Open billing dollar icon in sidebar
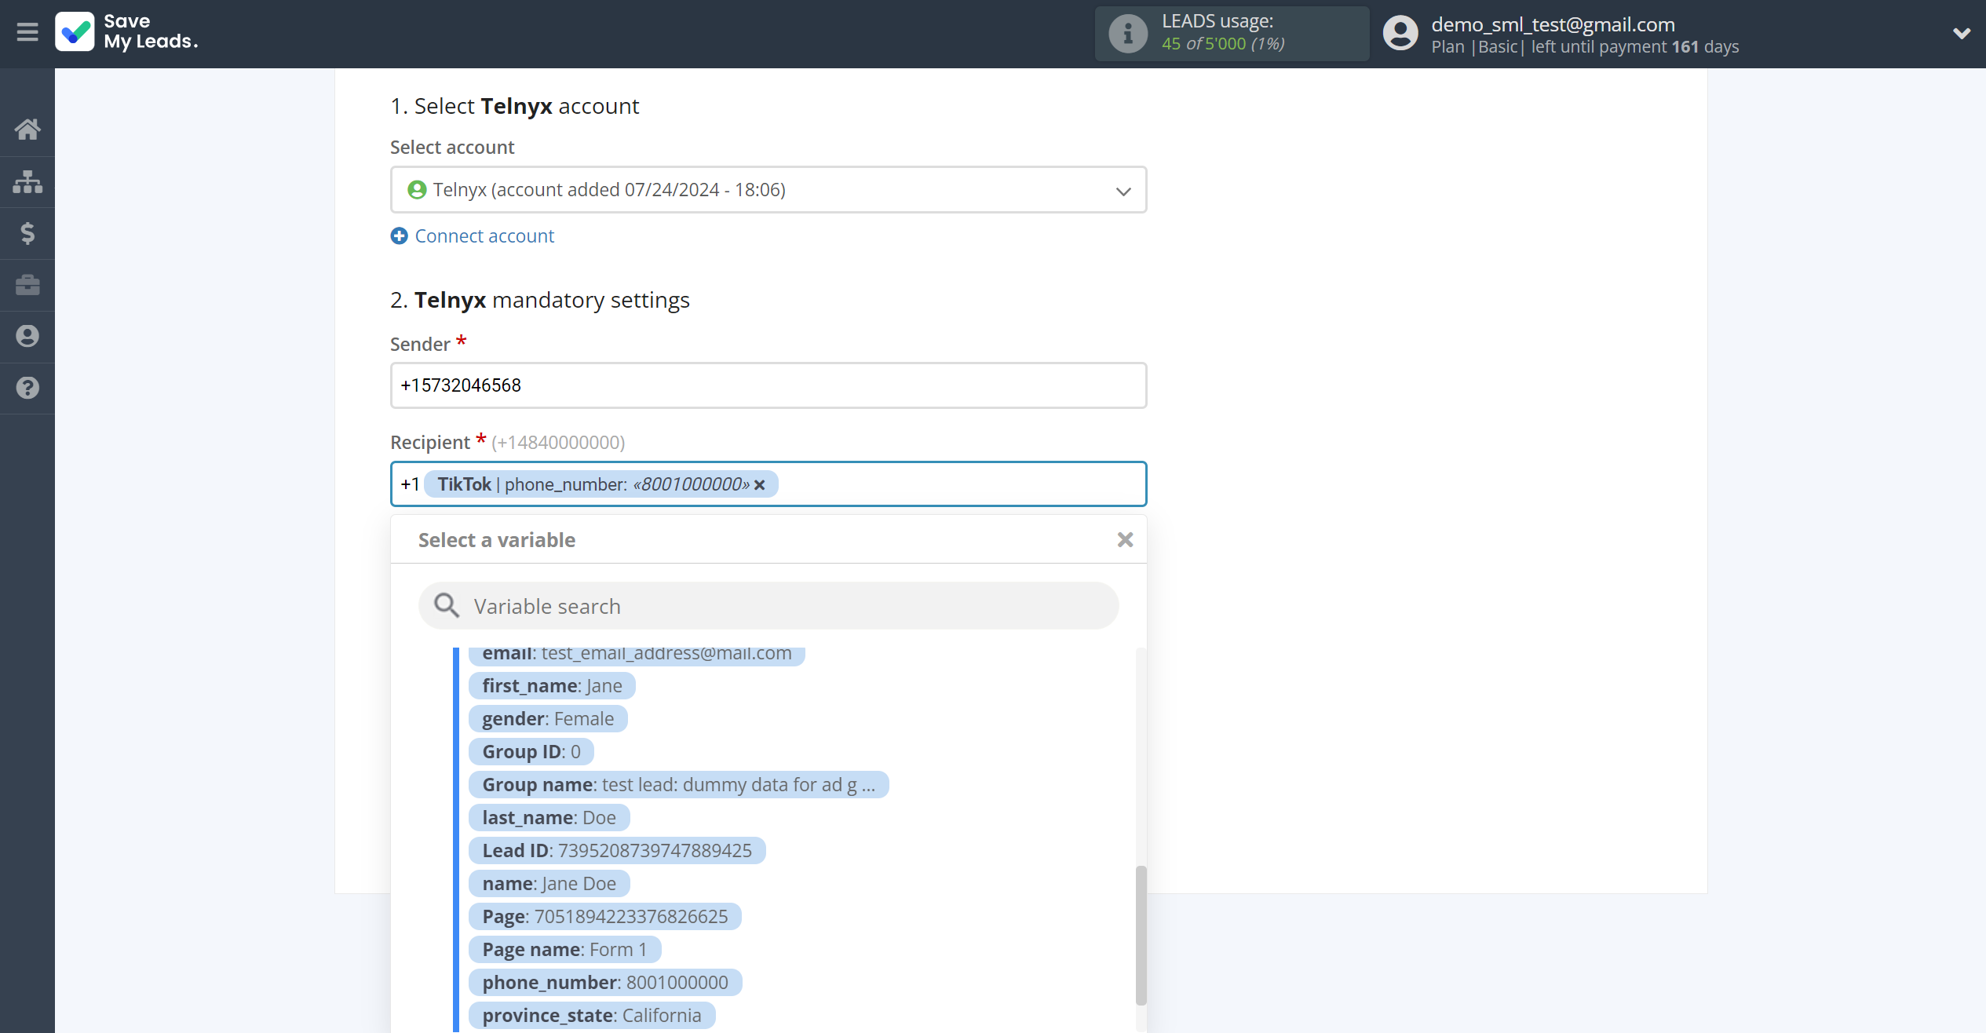Viewport: 1986px width, 1033px height. tap(27, 233)
